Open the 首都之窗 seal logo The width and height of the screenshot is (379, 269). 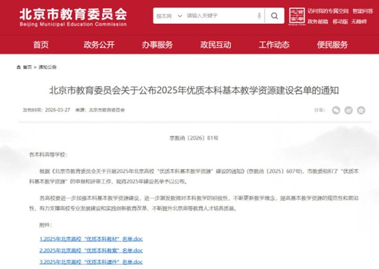[x=297, y=16]
